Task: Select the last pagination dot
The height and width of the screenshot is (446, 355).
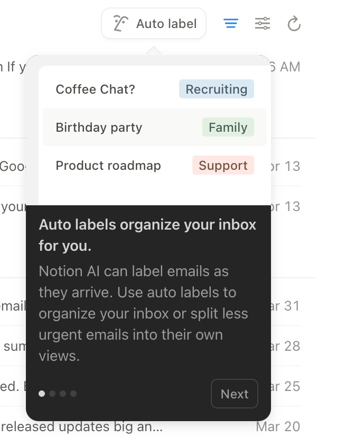Action: pos(73,394)
